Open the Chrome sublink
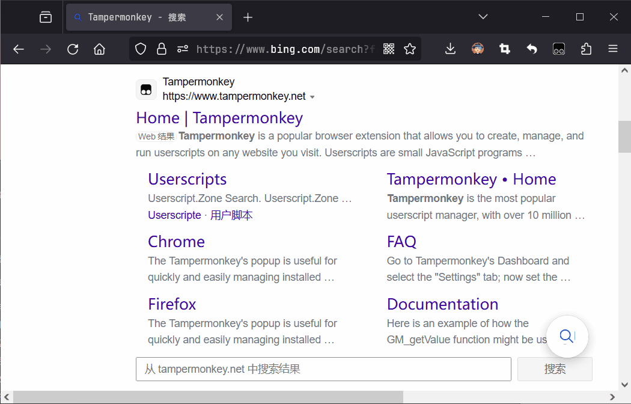Viewport: 631px width, 404px height. click(176, 242)
